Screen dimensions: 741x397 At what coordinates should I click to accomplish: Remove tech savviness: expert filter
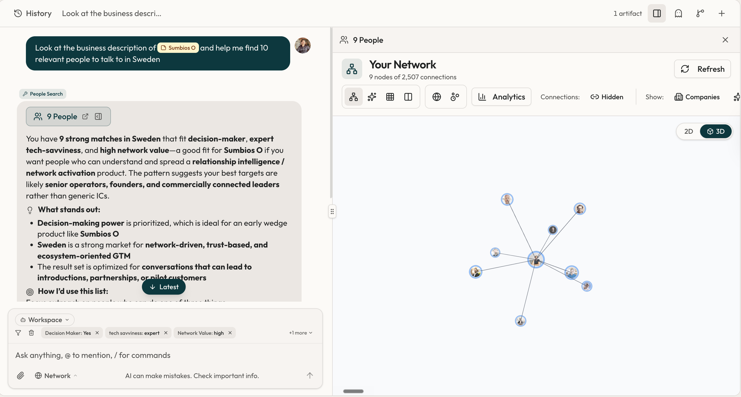click(166, 333)
